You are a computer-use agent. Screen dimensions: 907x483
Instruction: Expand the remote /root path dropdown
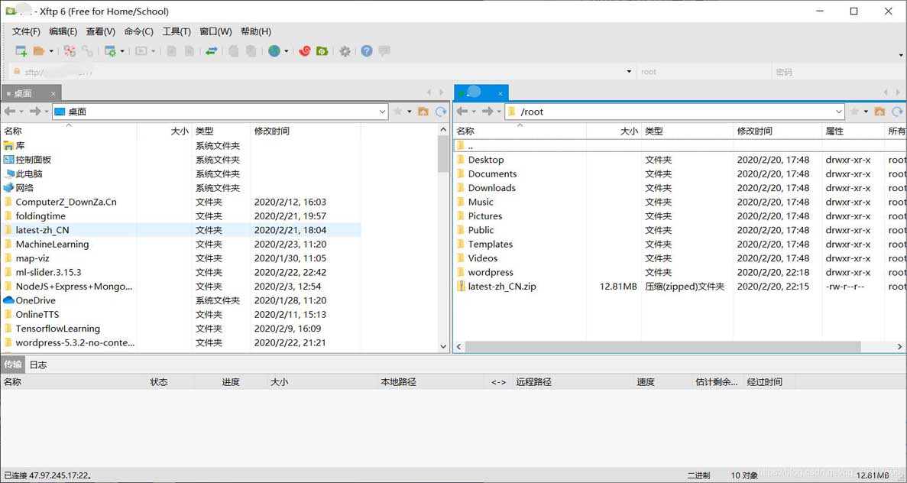[838, 112]
